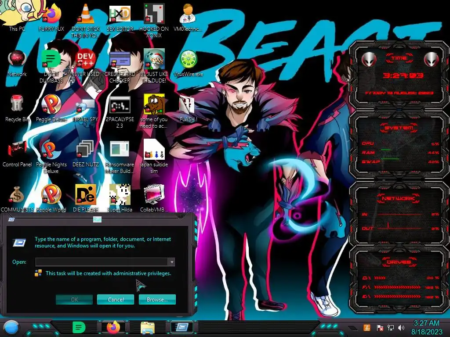The height and width of the screenshot is (337, 450).
Task: Click the Start orb button
Action: point(11,327)
